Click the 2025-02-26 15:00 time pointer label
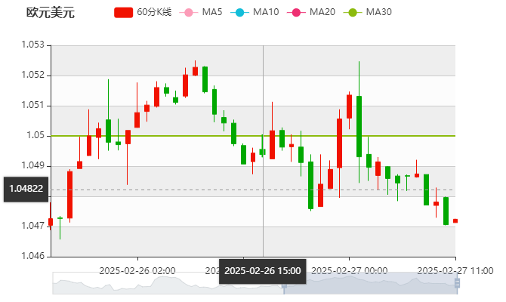 (x=263, y=271)
